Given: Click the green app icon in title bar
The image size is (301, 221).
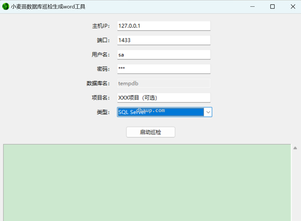Looking at the screenshot, I should pos(6,6).
